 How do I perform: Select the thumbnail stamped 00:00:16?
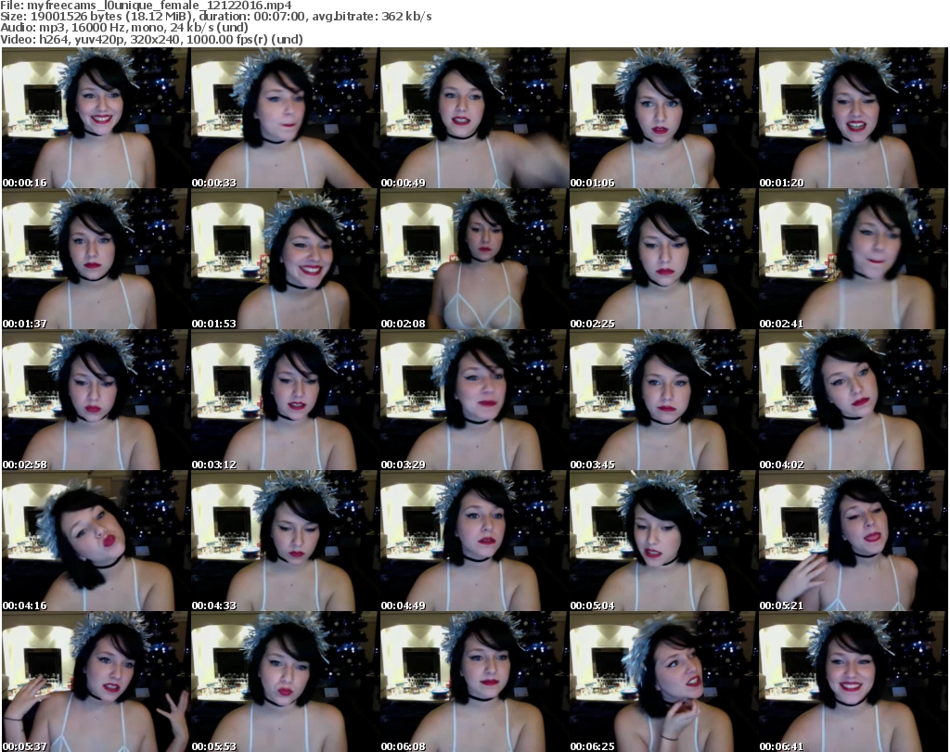96,118
